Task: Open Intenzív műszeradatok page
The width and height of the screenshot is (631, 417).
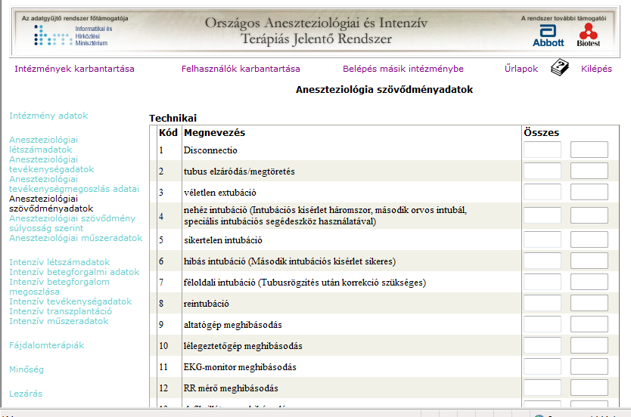Action: [x=59, y=321]
